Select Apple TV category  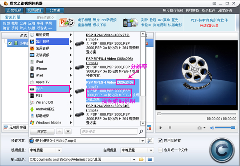pyautogui.click(x=51, y=82)
